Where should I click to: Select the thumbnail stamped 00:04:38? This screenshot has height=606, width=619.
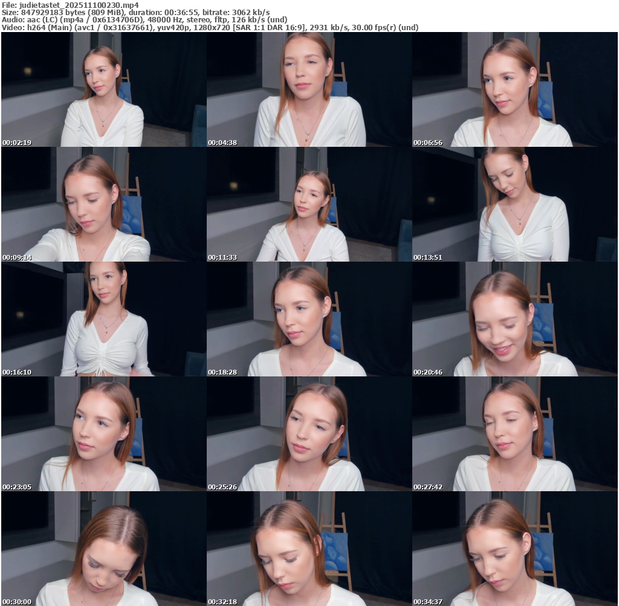click(x=309, y=89)
